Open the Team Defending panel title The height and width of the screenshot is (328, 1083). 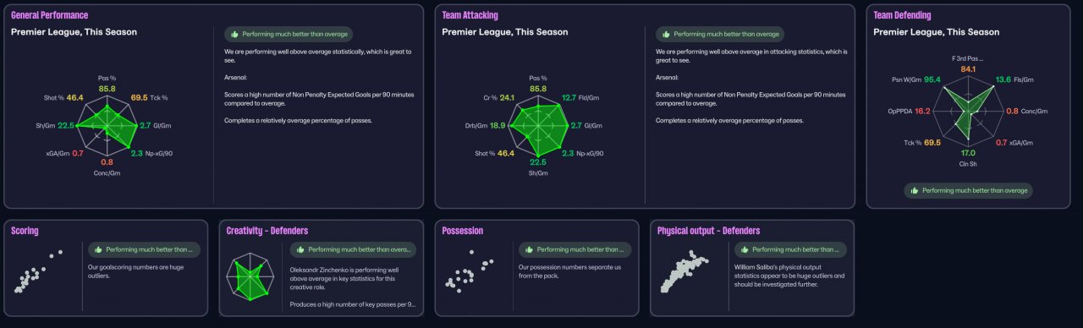coord(902,15)
